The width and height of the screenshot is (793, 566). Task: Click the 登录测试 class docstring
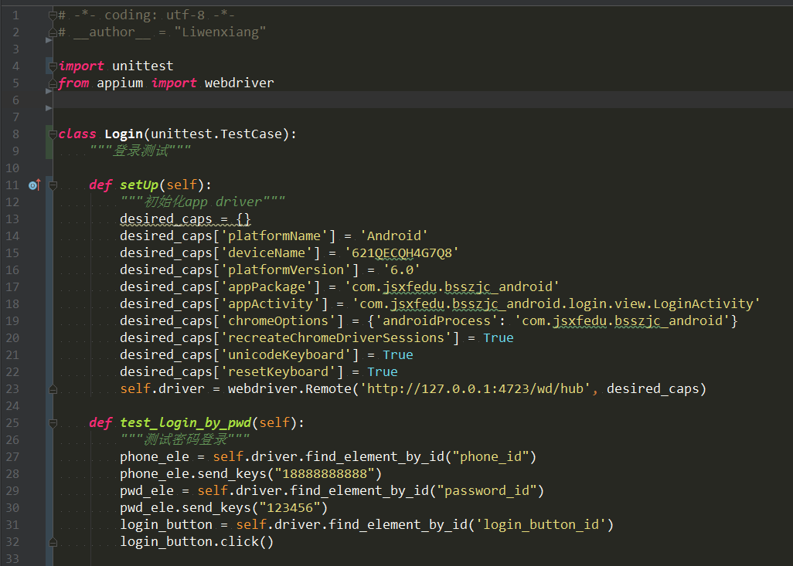pyautogui.click(x=141, y=151)
